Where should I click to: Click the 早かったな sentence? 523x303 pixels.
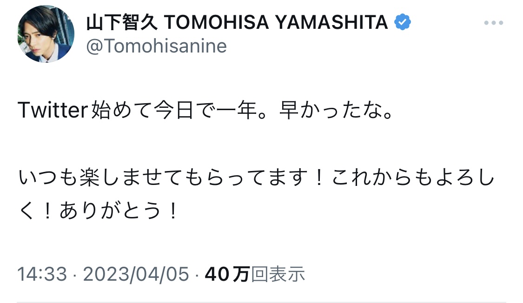pos(336,110)
